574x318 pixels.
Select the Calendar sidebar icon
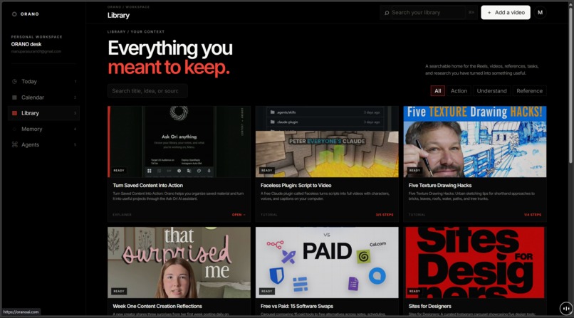(x=15, y=97)
